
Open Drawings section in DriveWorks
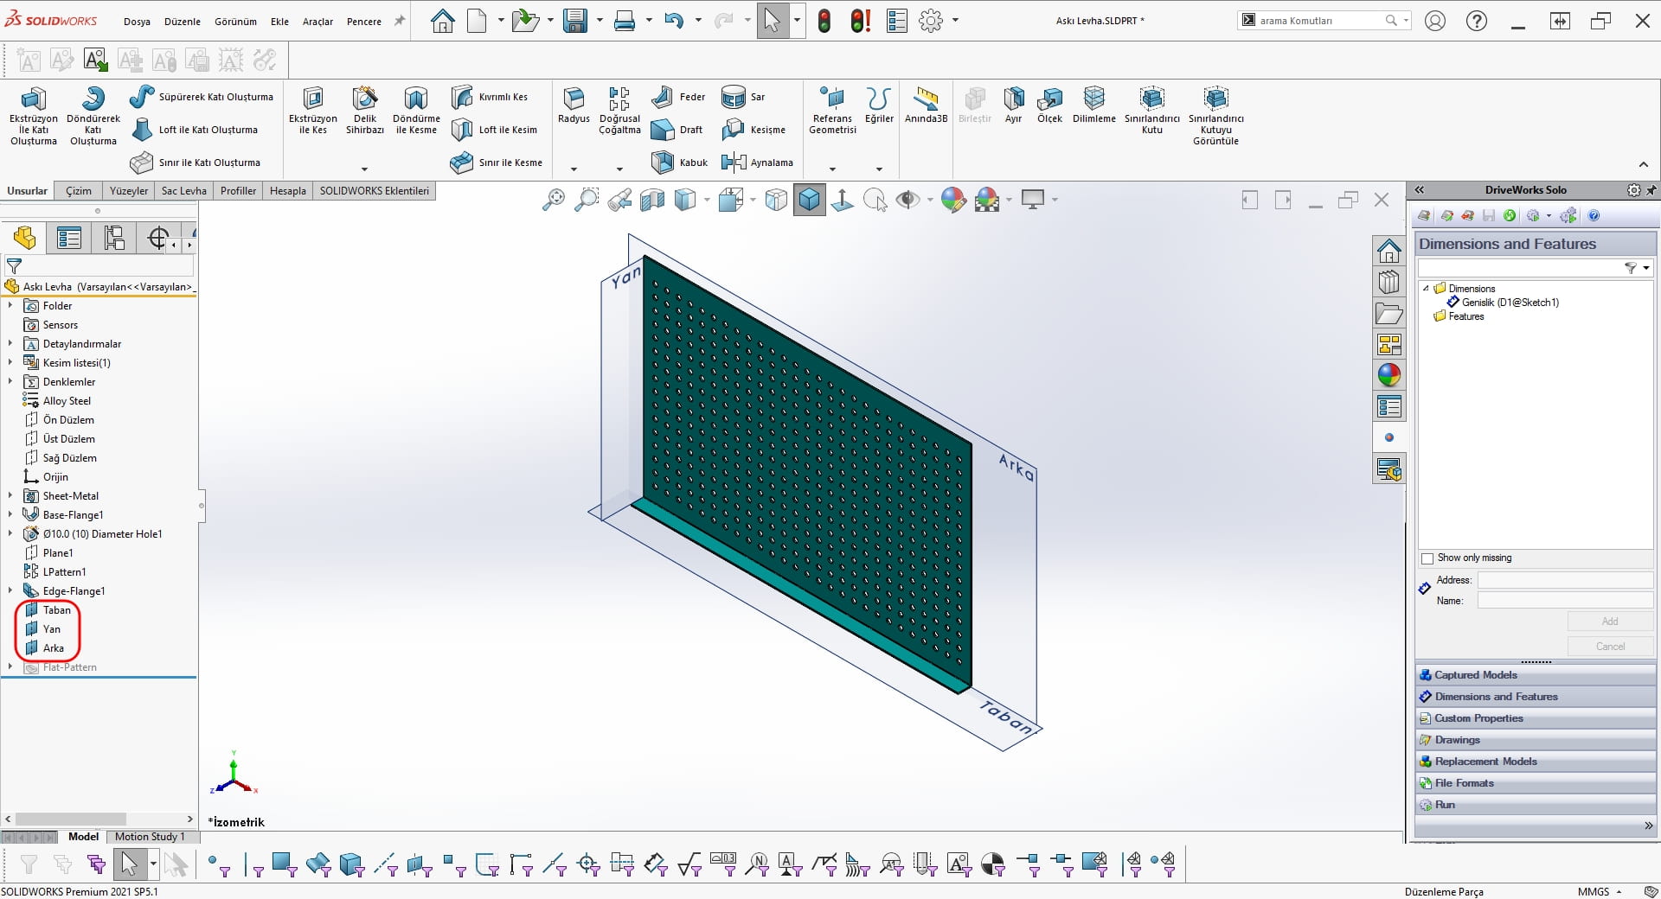click(x=1536, y=740)
